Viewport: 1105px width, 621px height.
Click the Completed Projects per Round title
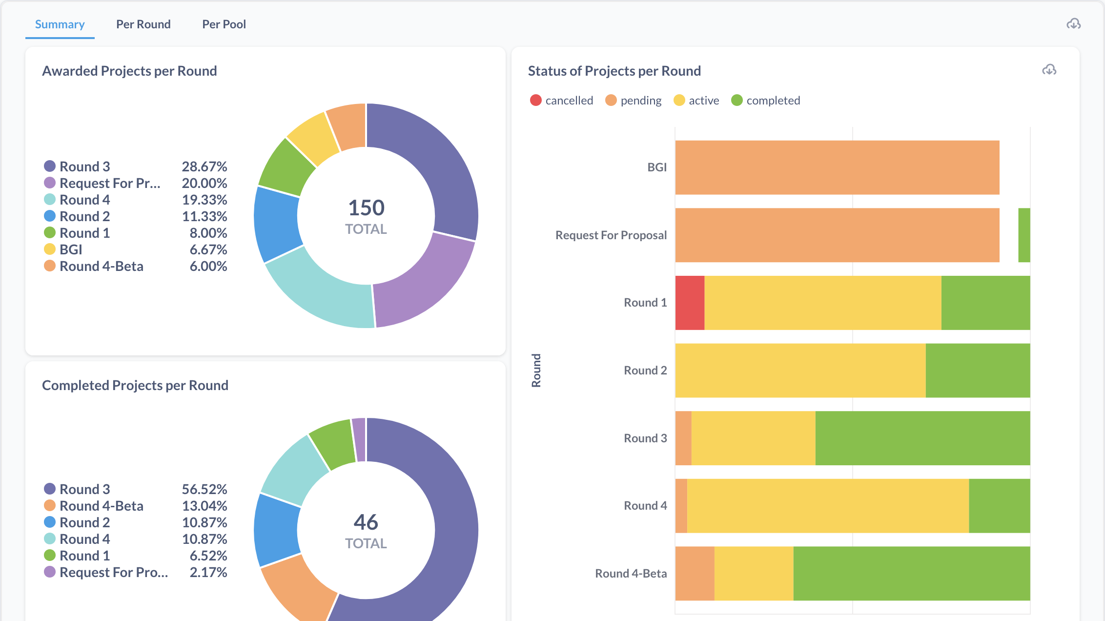click(135, 386)
